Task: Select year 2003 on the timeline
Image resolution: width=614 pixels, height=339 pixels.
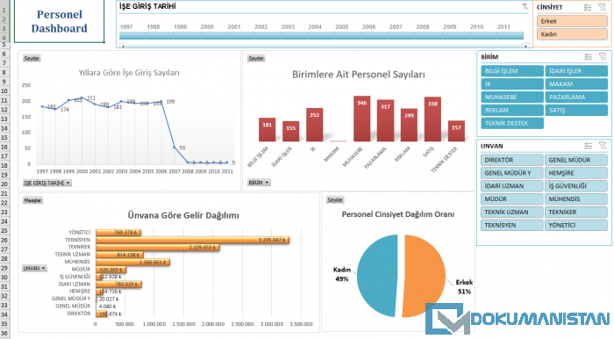Action: tap(294, 36)
